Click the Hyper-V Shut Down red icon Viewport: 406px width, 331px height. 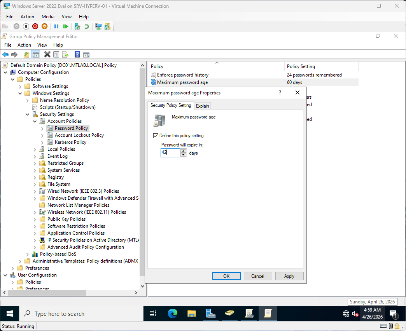click(35, 26)
